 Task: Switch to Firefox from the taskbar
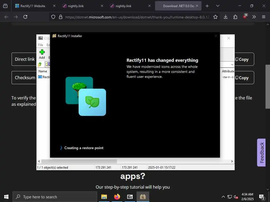click(x=117, y=197)
